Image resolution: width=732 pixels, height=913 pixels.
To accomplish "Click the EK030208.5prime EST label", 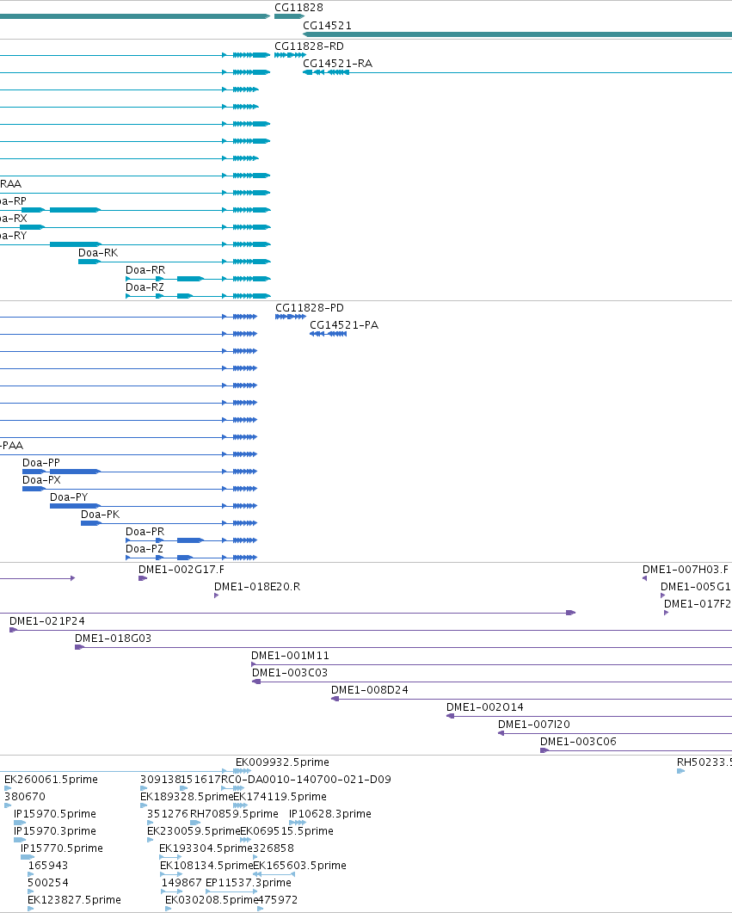I will pyautogui.click(x=212, y=899).
